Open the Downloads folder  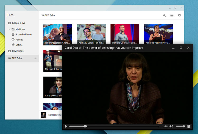[18, 51]
